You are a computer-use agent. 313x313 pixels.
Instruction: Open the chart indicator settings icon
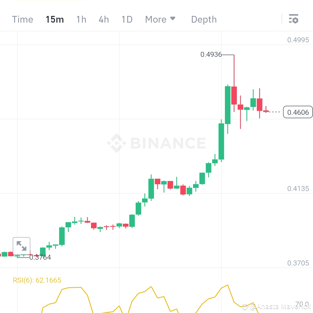click(294, 19)
